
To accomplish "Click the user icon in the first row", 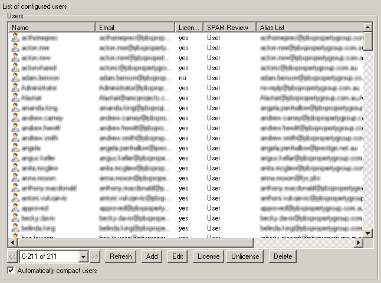I will pyautogui.click(x=15, y=38).
